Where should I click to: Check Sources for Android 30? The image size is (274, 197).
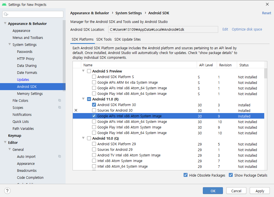coord(94,111)
